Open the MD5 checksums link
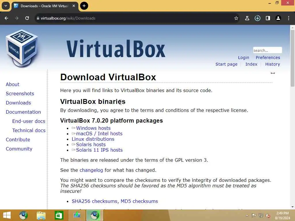Viewport: 295px width, 221px height. (x=139, y=201)
